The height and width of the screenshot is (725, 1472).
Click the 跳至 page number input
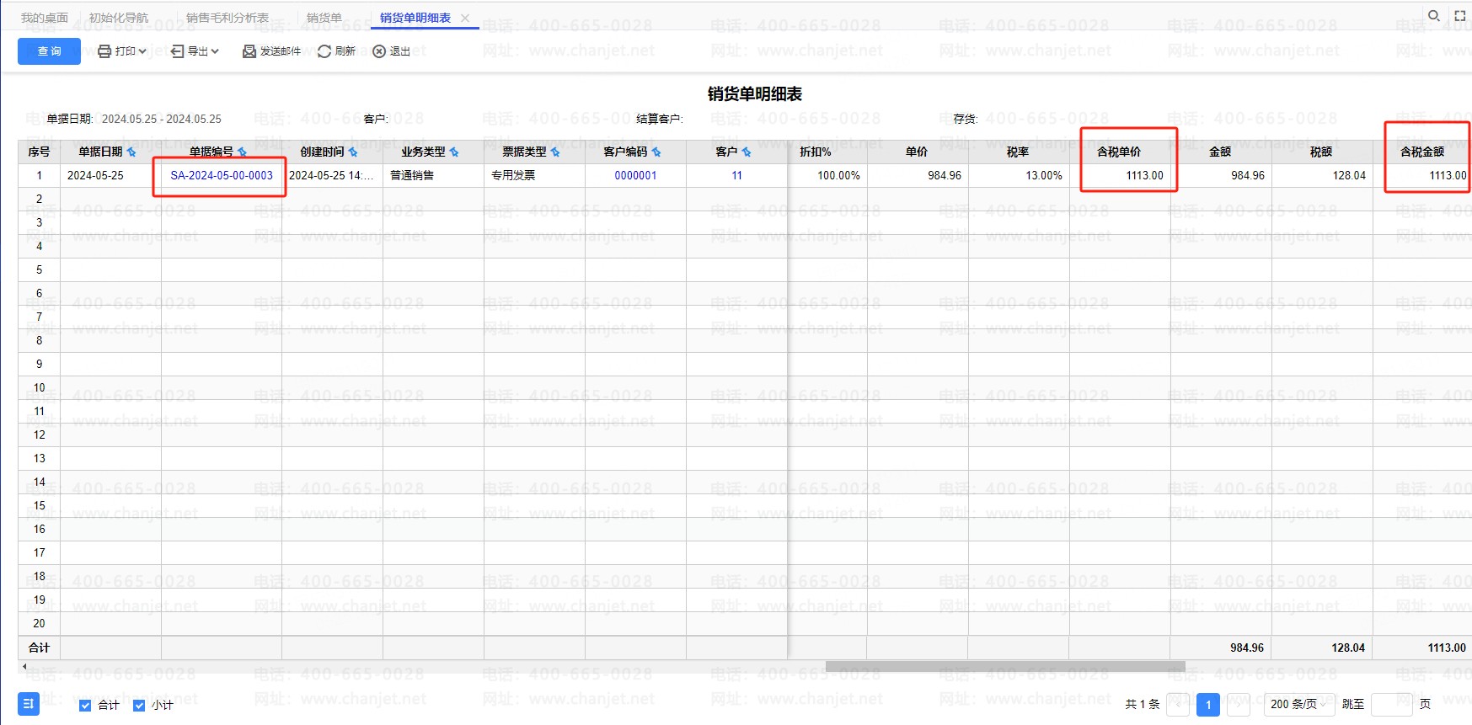pos(1392,705)
